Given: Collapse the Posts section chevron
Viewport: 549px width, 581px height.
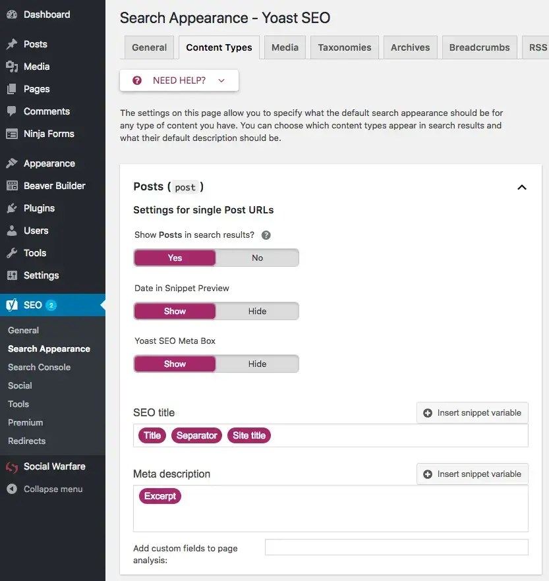Looking at the screenshot, I should (x=521, y=187).
